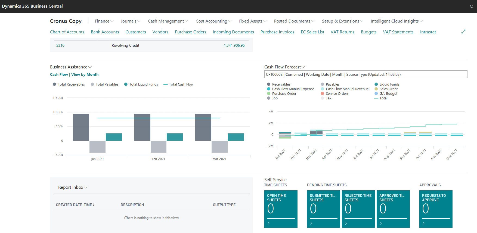Open VAT Returns

342,32
